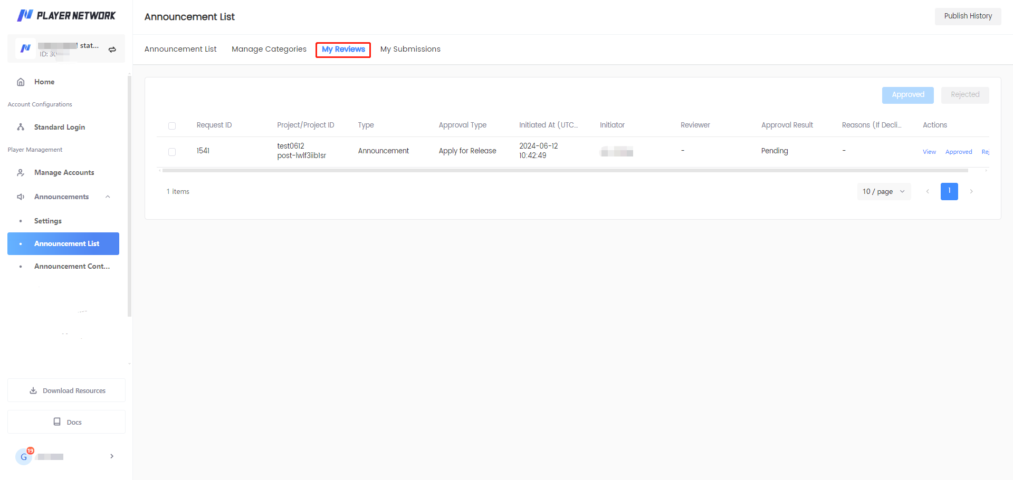
Task: Collapse the Announcements menu chevron
Action: (108, 197)
